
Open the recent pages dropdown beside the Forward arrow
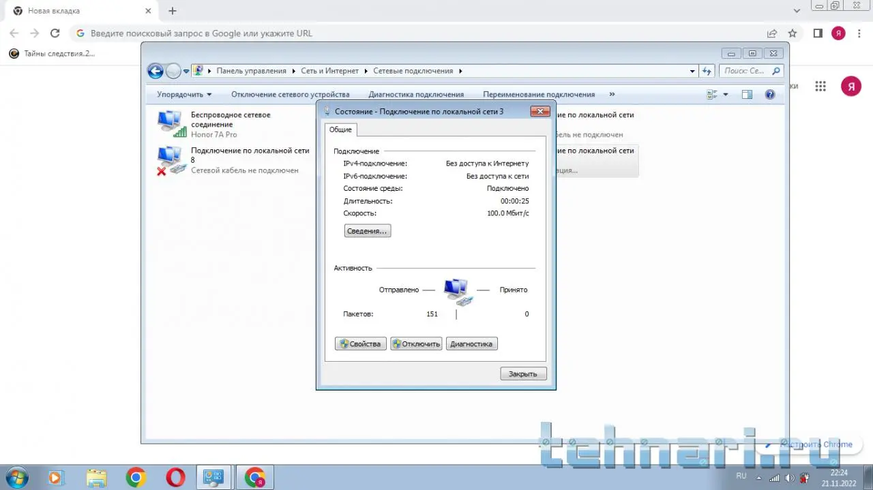tap(186, 72)
